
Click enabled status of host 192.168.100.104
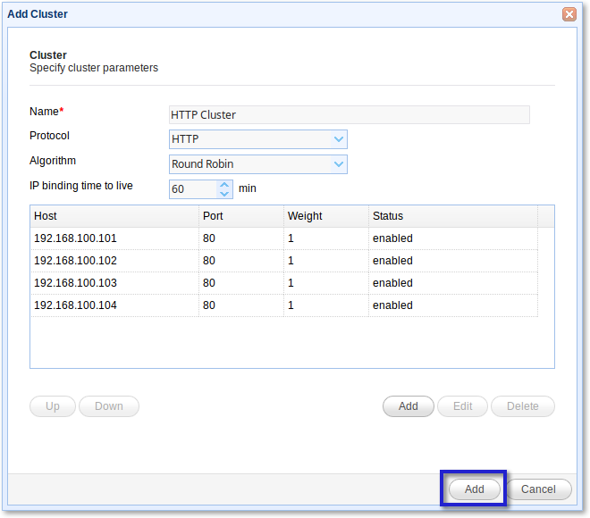(392, 305)
